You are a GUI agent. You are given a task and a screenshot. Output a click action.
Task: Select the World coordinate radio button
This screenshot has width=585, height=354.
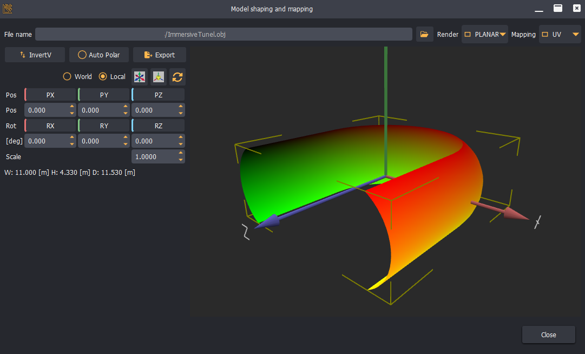tap(67, 76)
